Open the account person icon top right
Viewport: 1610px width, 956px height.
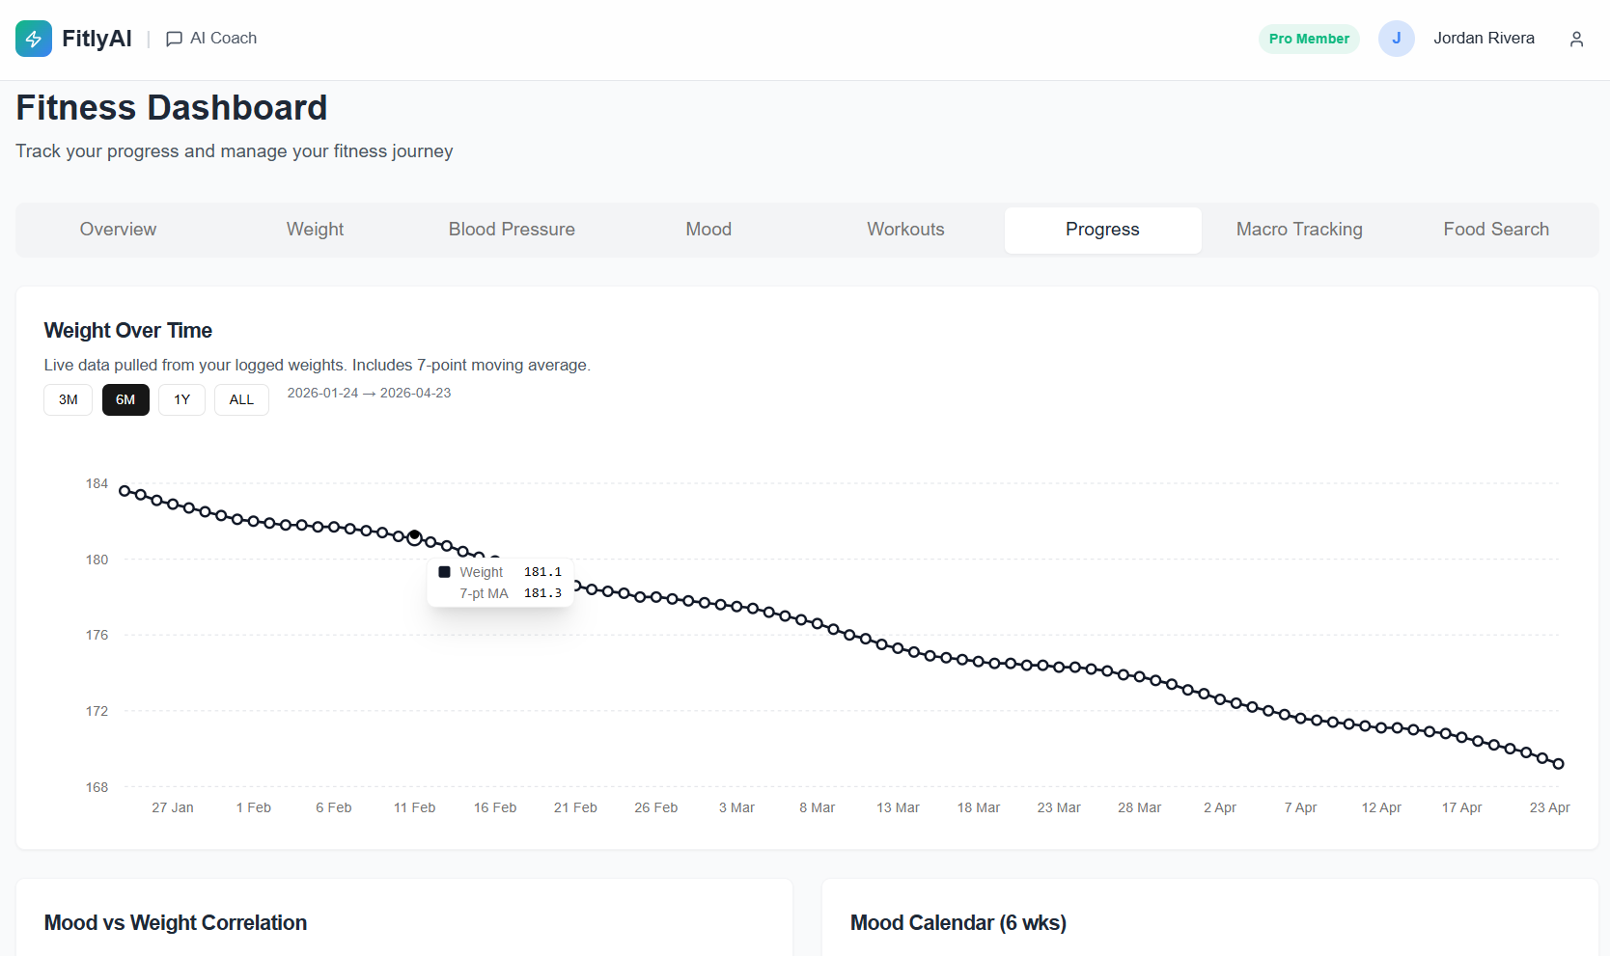pos(1576,39)
